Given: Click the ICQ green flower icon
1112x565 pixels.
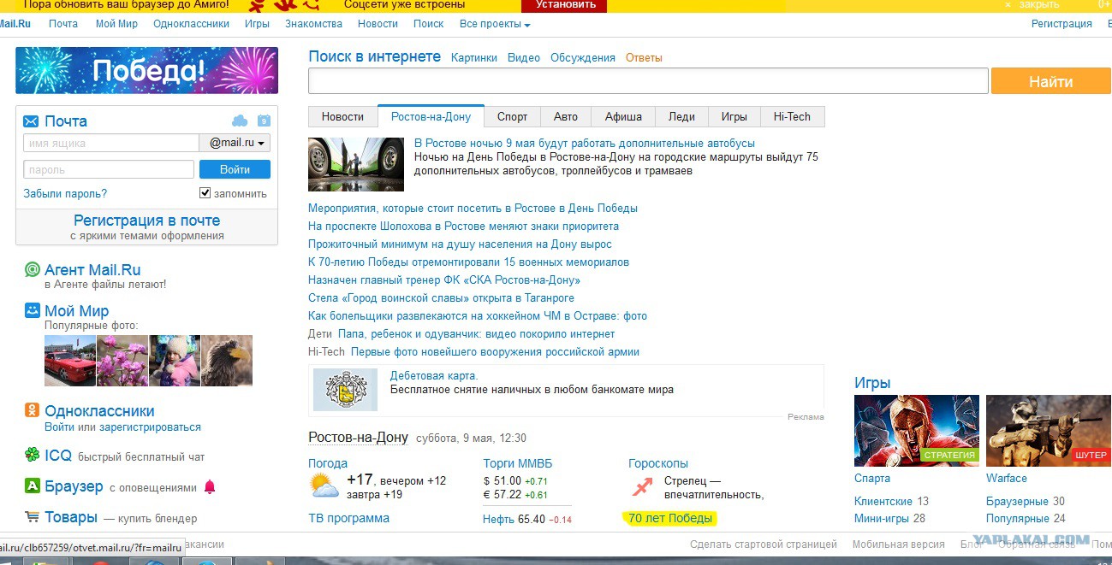Looking at the screenshot, I should (32, 455).
